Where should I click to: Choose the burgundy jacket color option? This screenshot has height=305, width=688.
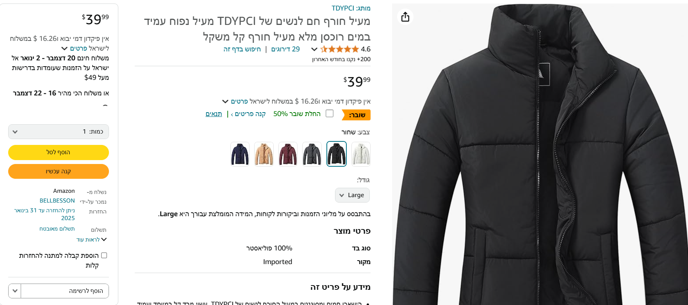(288, 154)
